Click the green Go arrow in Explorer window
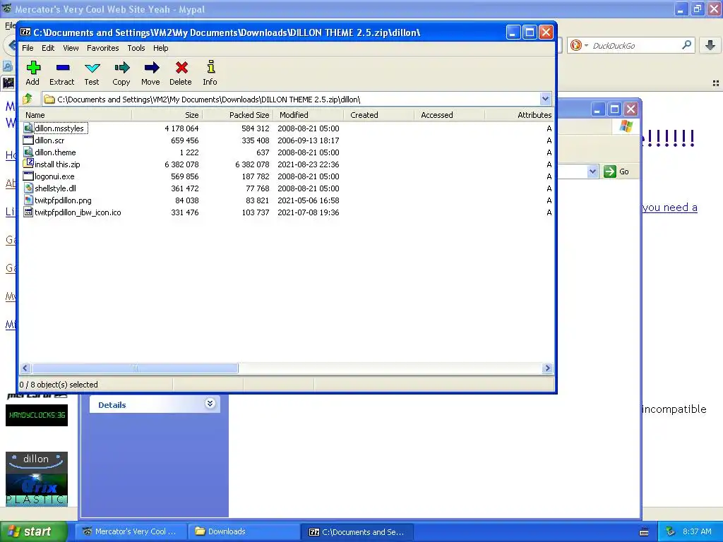Image resolution: width=723 pixels, height=542 pixels. point(610,171)
